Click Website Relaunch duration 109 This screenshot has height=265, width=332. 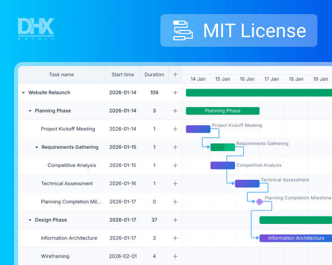(154, 92)
